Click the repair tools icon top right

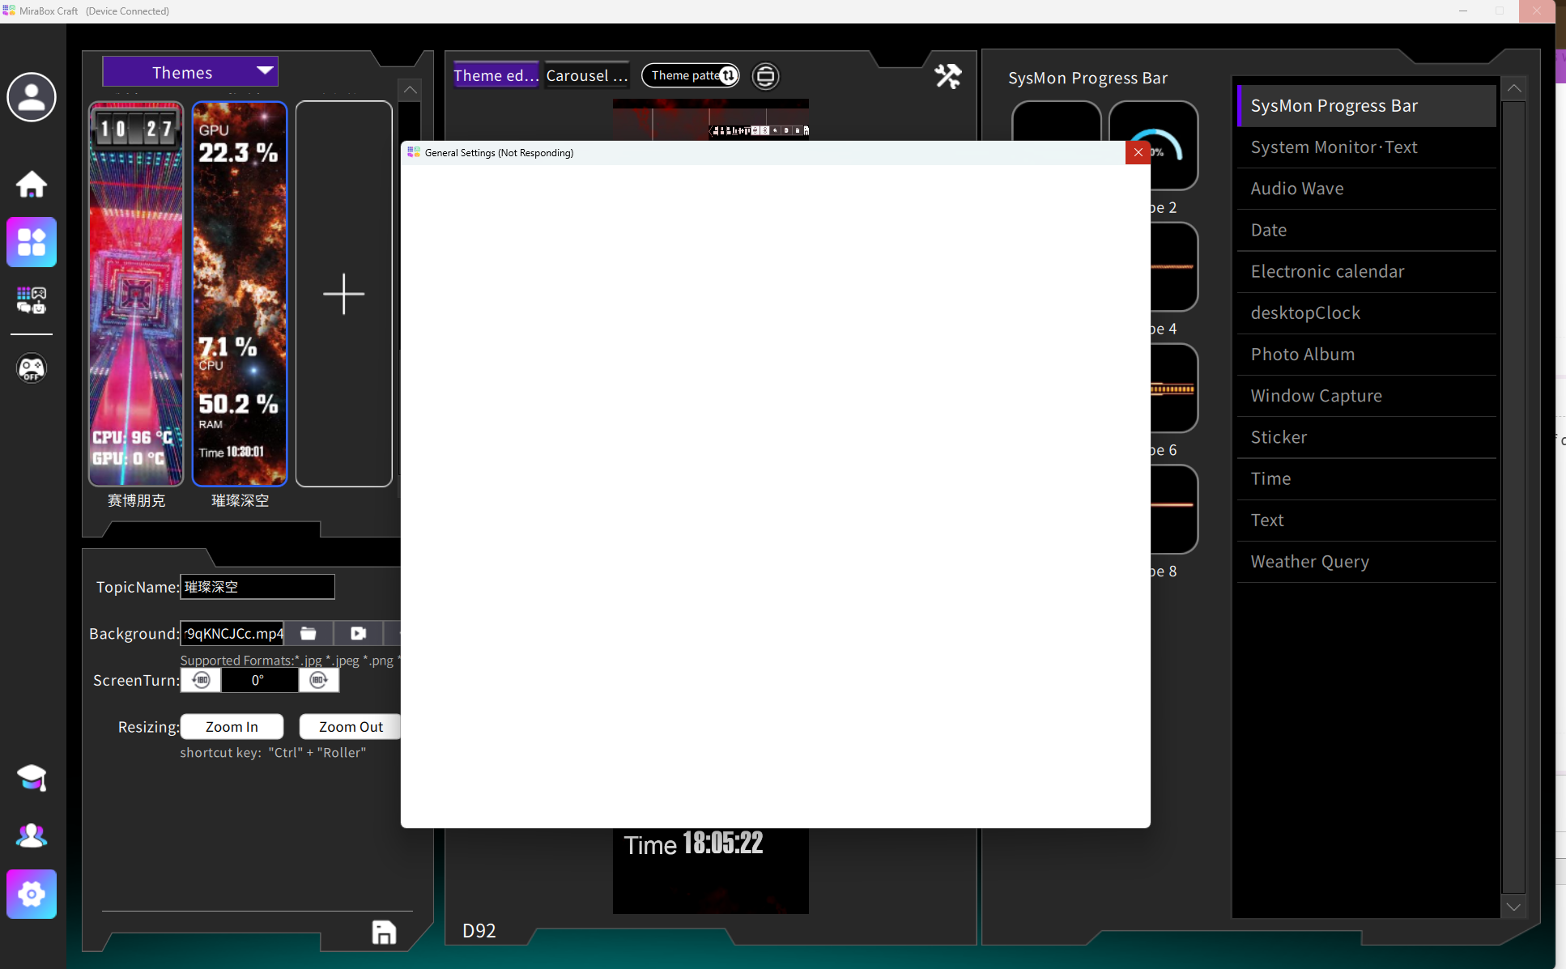click(948, 75)
